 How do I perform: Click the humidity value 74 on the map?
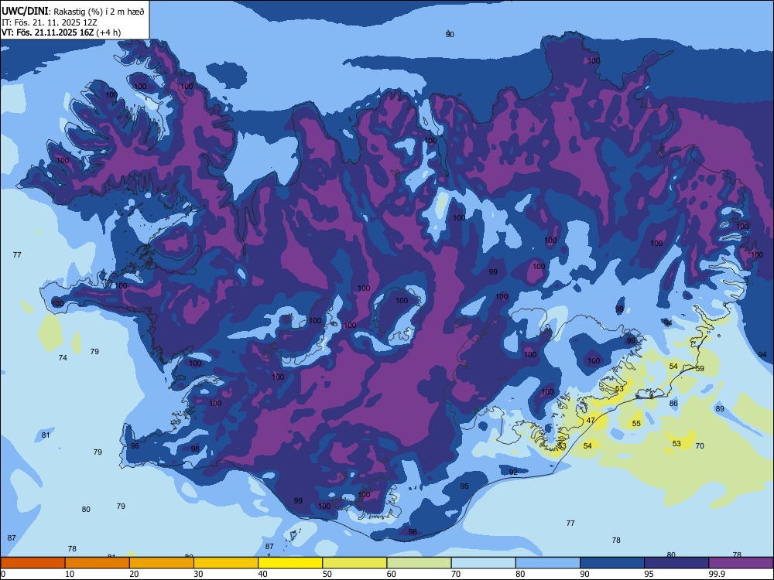(63, 357)
